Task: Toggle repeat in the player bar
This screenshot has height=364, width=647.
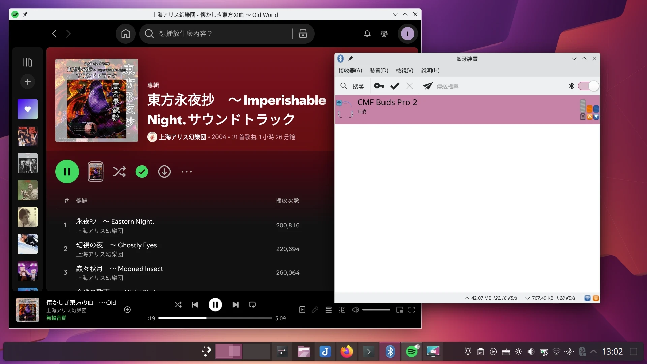Action: (x=252, y=305)
